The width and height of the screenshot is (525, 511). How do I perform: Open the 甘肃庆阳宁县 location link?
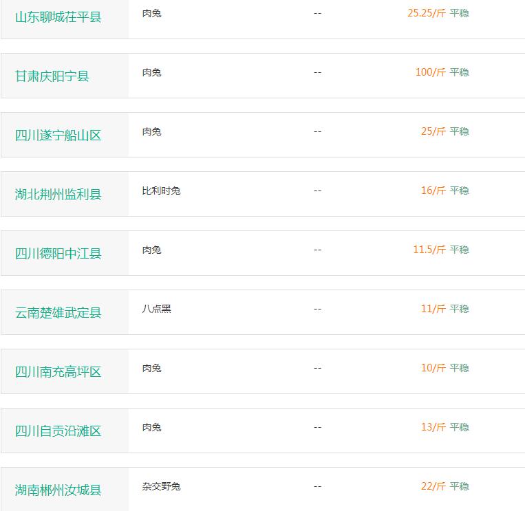click(52, 76)
